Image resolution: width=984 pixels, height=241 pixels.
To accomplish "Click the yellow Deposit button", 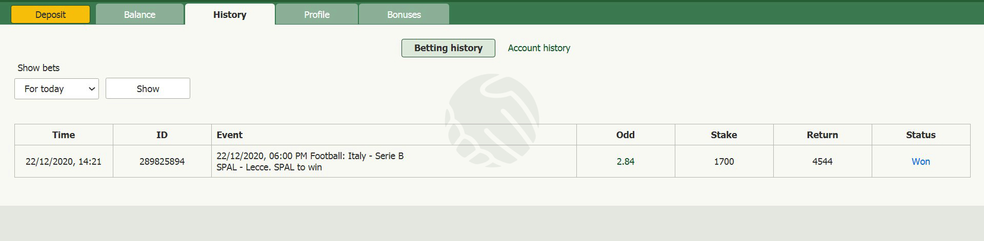I will tap(50, 14).
